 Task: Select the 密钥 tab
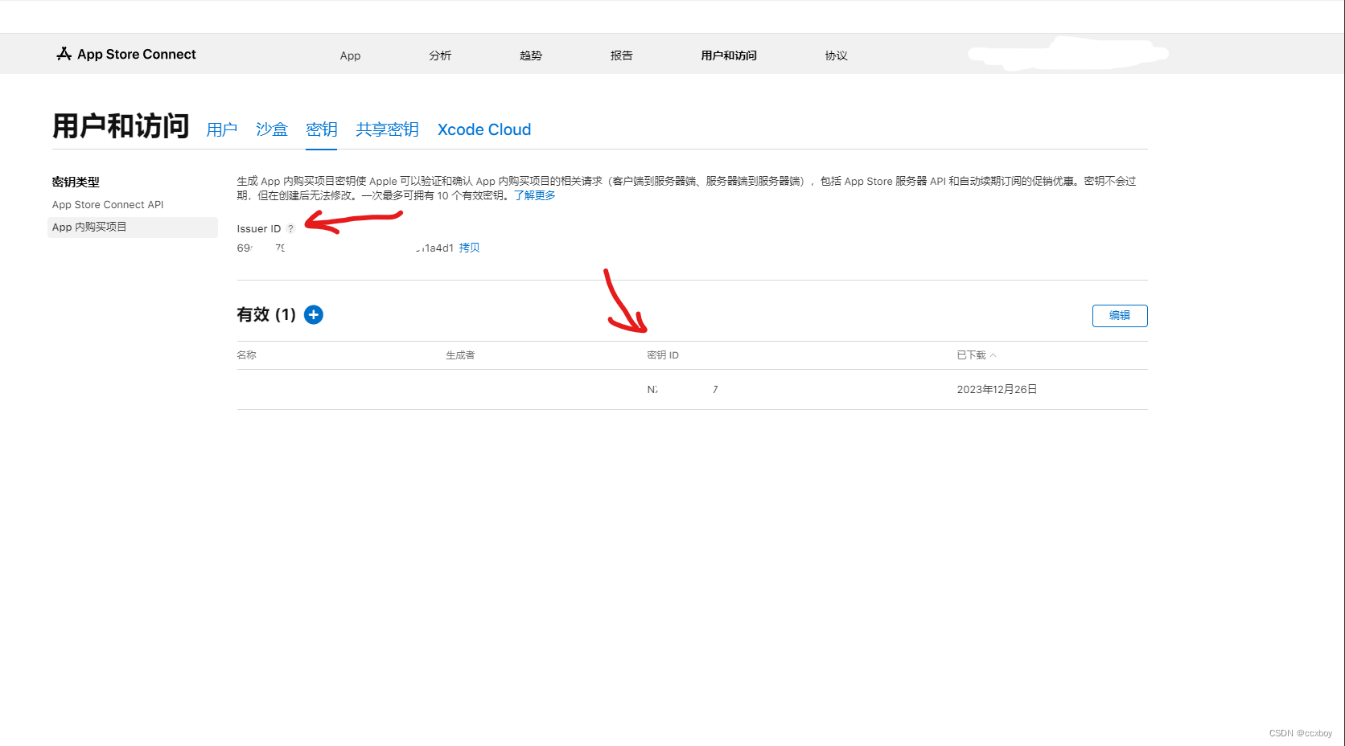(x=322, y=129)
